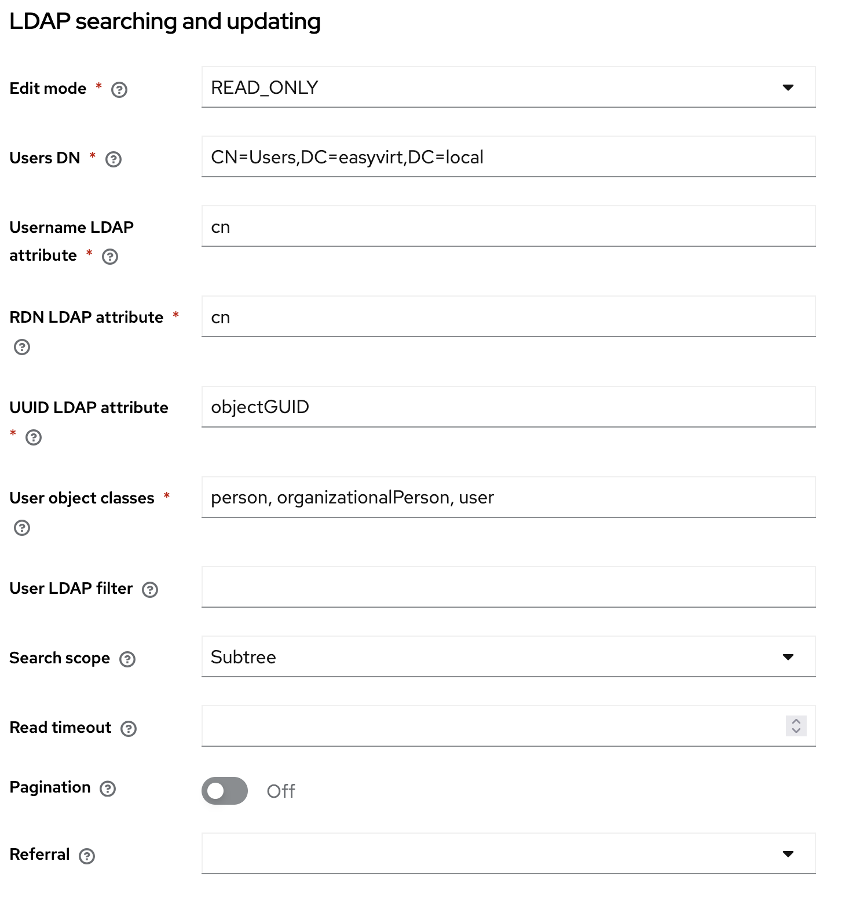Enable the Pagination switch
The height and width of the screenshot is (920, 849).
(225, 791)
